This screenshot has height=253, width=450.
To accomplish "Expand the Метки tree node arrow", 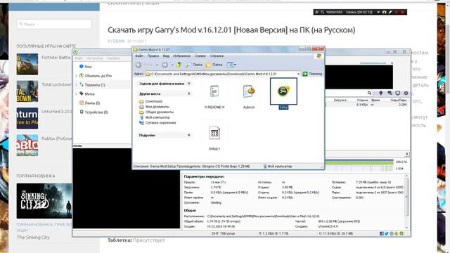I will click(77, 93).
